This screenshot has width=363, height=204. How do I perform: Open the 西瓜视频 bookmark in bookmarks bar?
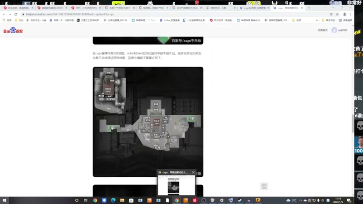point(221,20)
